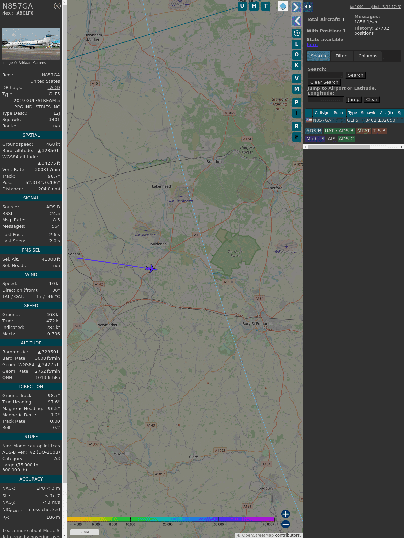Zoom in with the plus button
This screenshot has width=404, height=538.
[285, 514]
